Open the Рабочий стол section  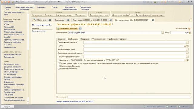[8, 8]
